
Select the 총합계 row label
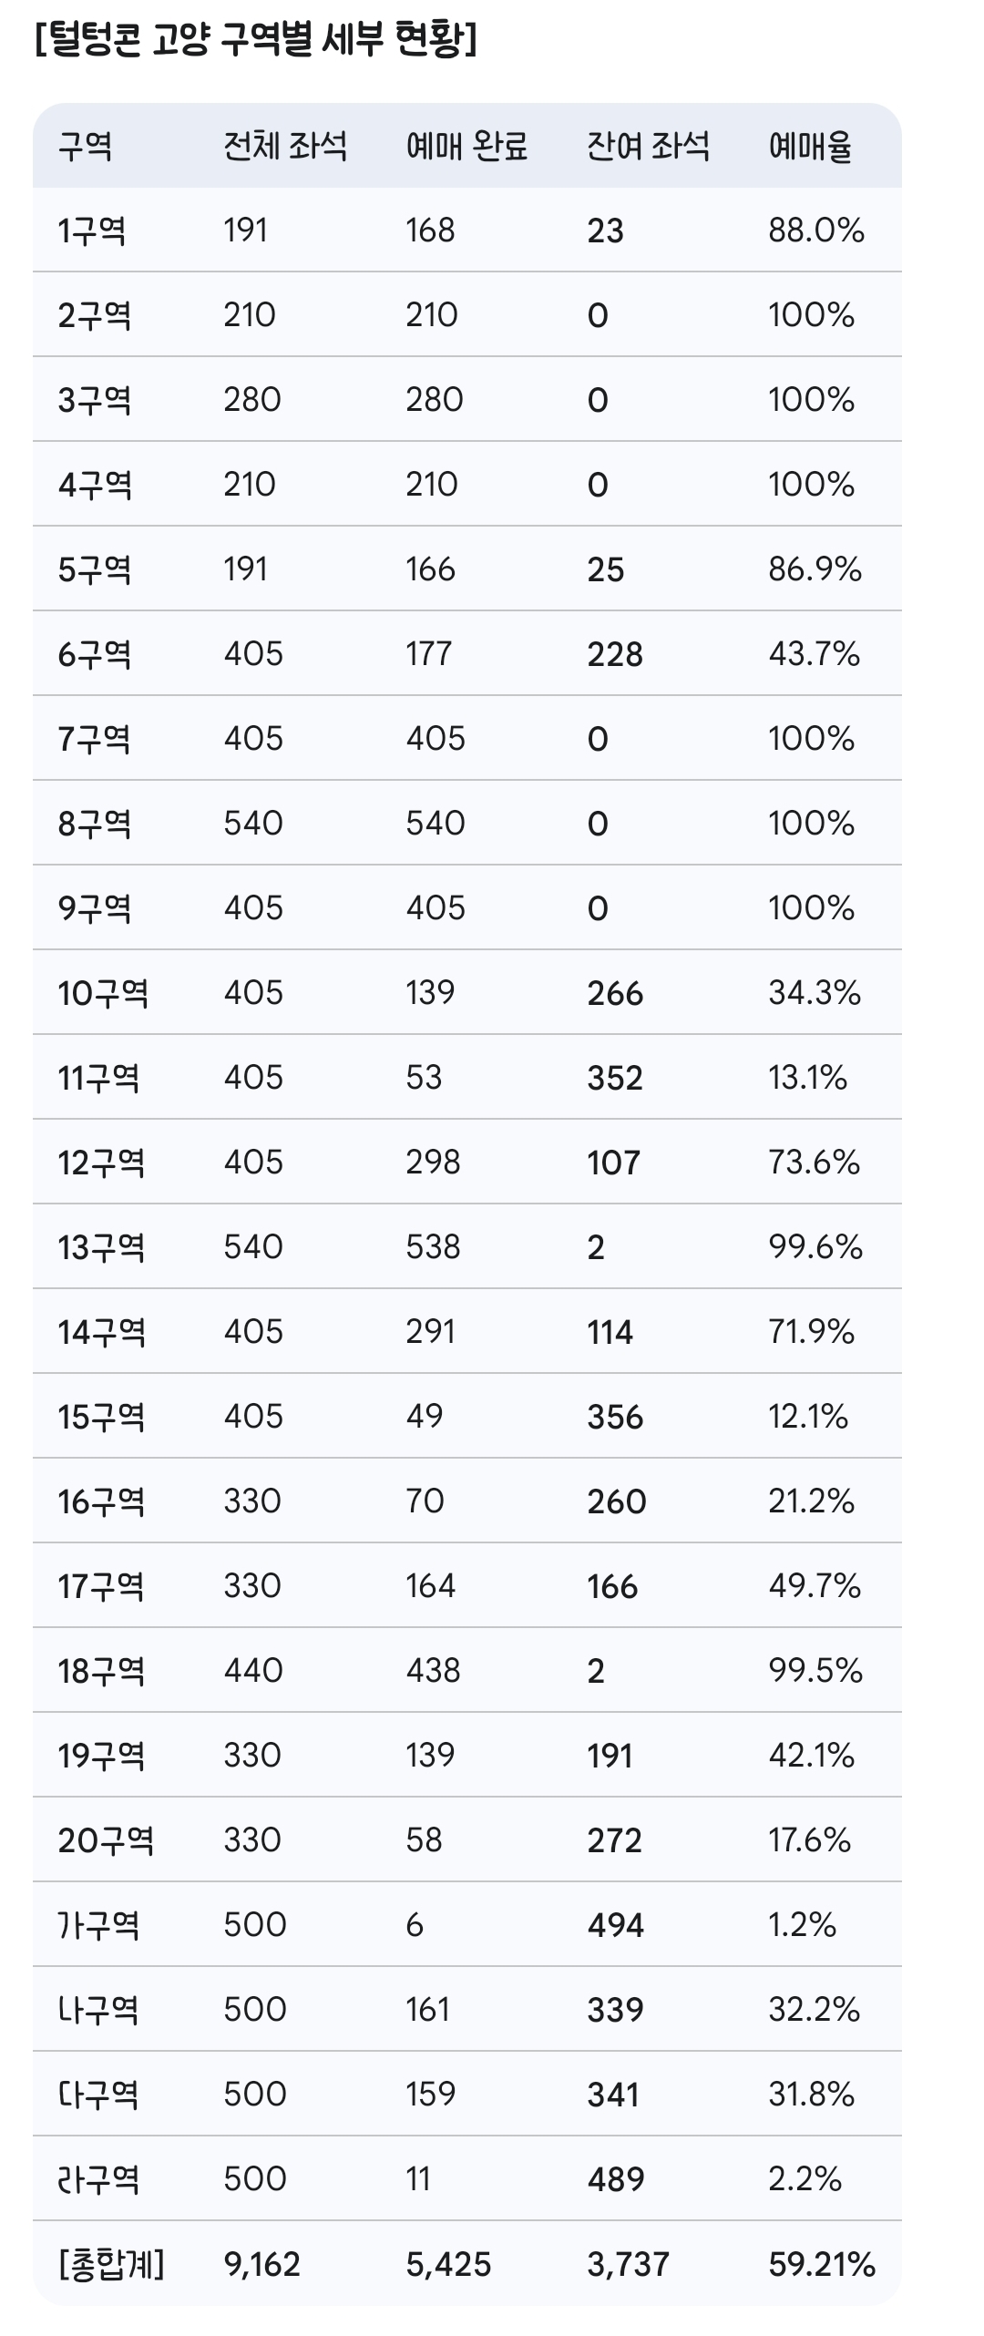[111, 2264]
